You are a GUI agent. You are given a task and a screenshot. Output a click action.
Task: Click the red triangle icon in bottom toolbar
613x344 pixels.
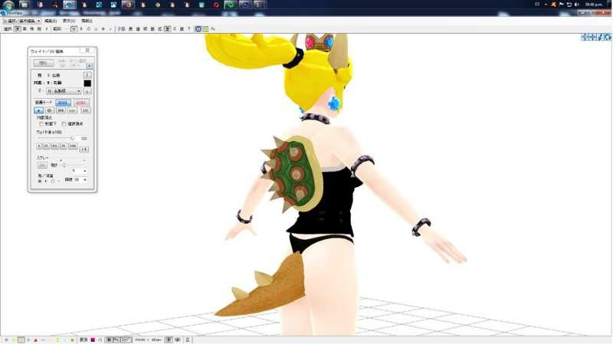(x=35, y=340)
